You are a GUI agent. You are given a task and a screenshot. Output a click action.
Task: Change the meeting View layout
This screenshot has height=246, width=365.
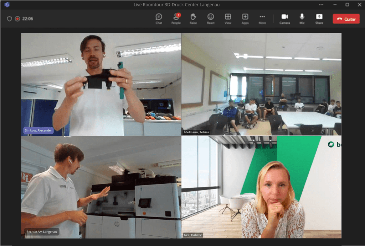point(228,18)
